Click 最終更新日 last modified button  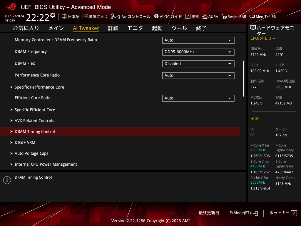click(x=209, y=213)
